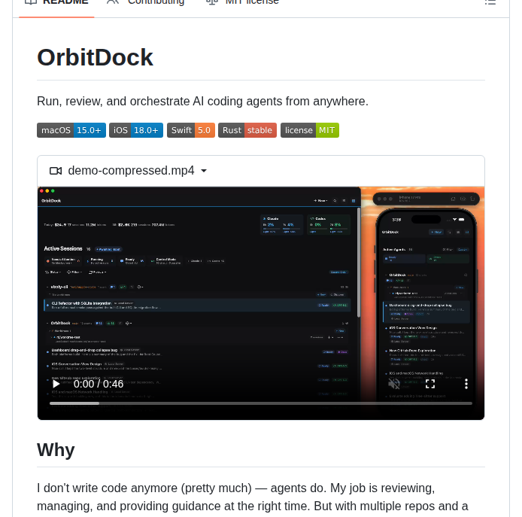Seek on the video progress bar

261,403
